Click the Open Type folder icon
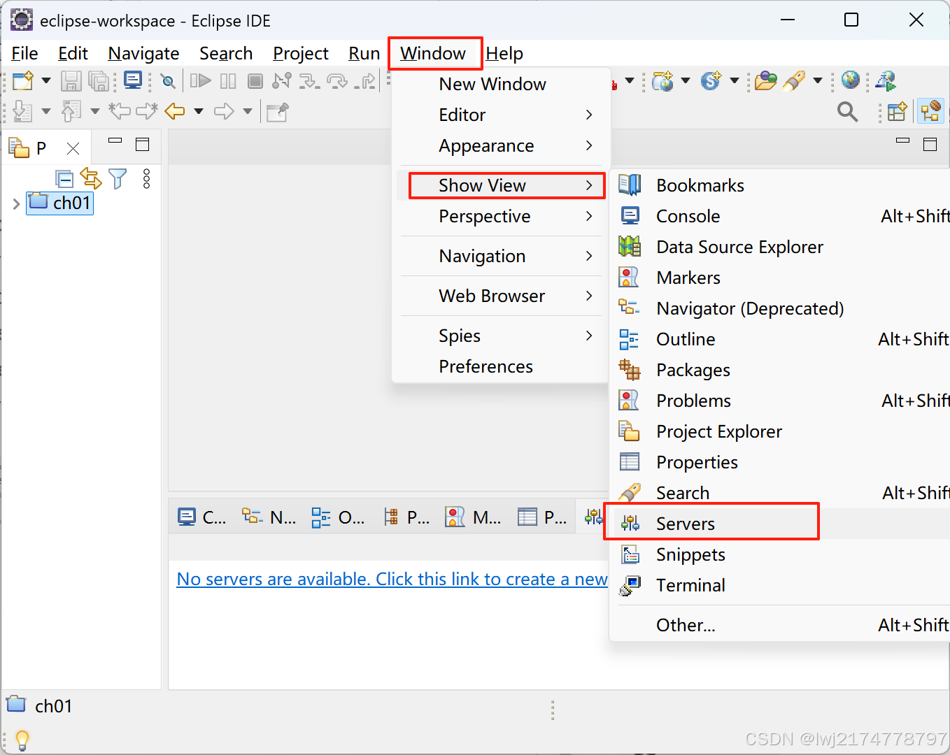Screen dimensions: 950x755 point(766,81)
